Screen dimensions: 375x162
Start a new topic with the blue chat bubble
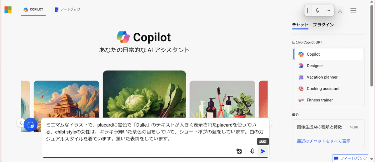pyautogui.click(x=31, y=125)
